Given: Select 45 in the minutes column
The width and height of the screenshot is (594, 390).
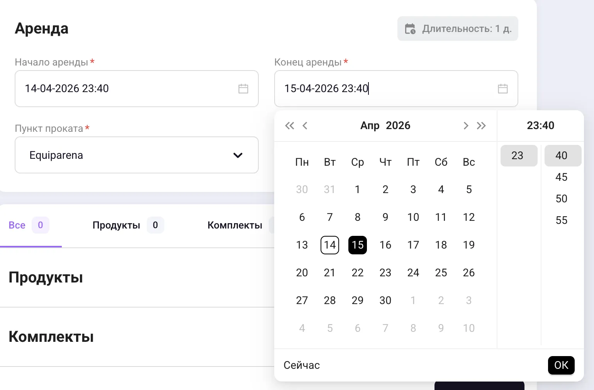Looking at the screenshot, I should tap(562, 177).
